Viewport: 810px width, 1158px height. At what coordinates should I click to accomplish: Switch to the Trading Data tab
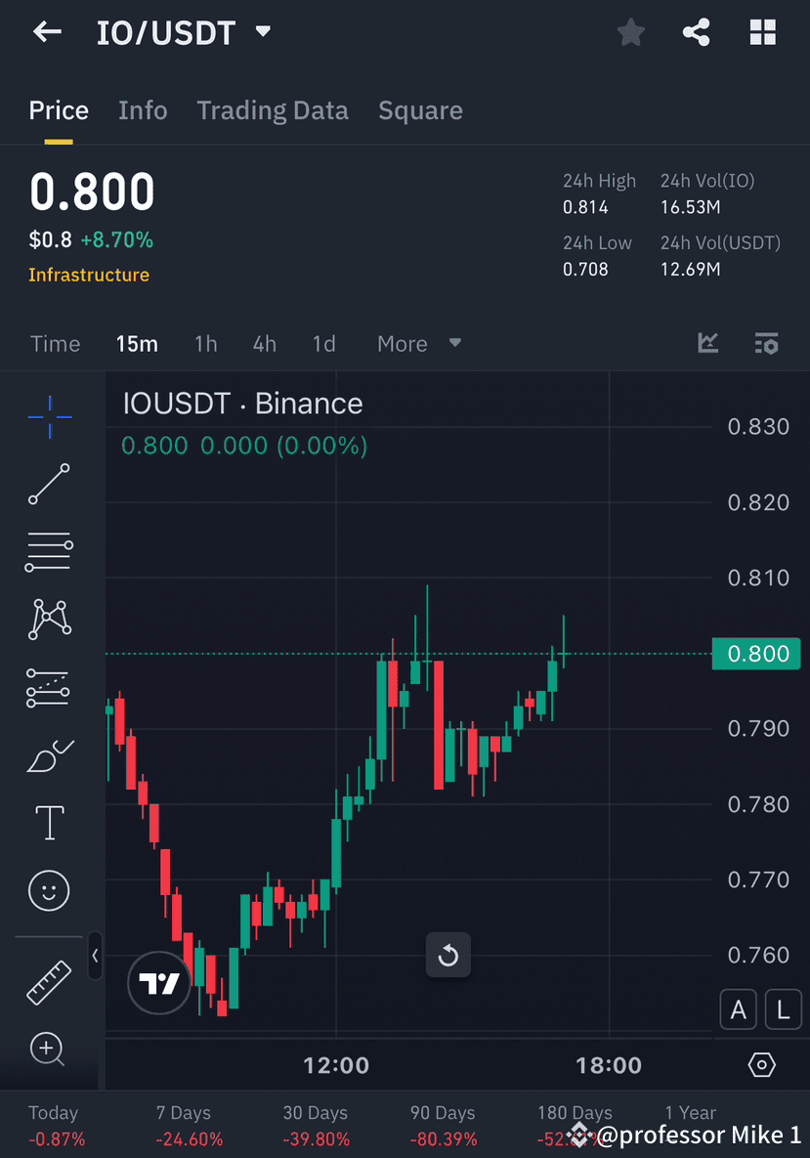(x=273, y=110)
